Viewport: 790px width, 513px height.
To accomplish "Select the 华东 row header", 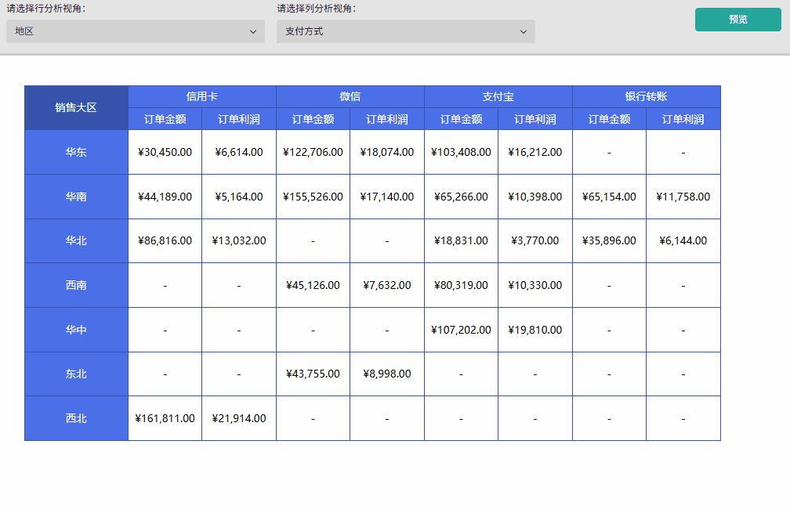I will pyautogui.click(x=76, y=152).
